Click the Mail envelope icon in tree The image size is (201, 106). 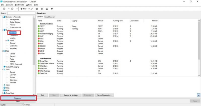coord(5,51)
